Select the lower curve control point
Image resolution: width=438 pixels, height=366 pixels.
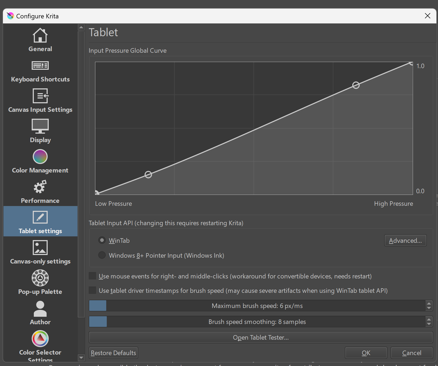(148, 174)
